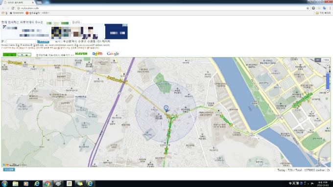Click the flag notification icon in system tray

(x=312, y=184)
